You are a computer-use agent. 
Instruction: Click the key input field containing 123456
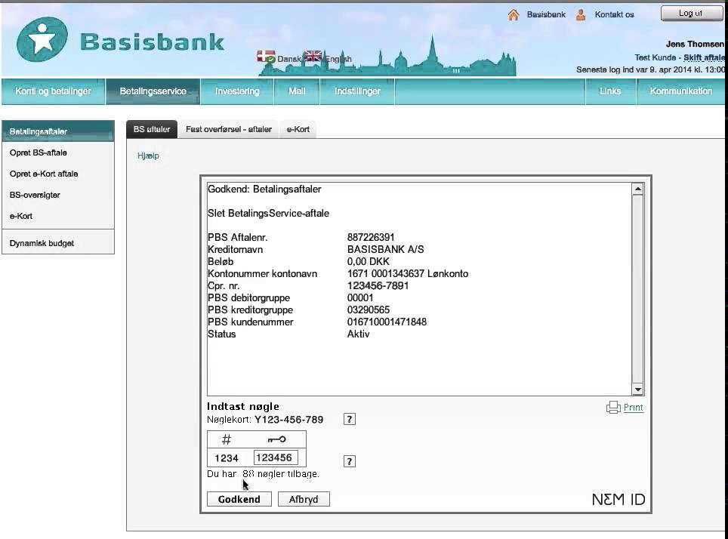point(276,457)
